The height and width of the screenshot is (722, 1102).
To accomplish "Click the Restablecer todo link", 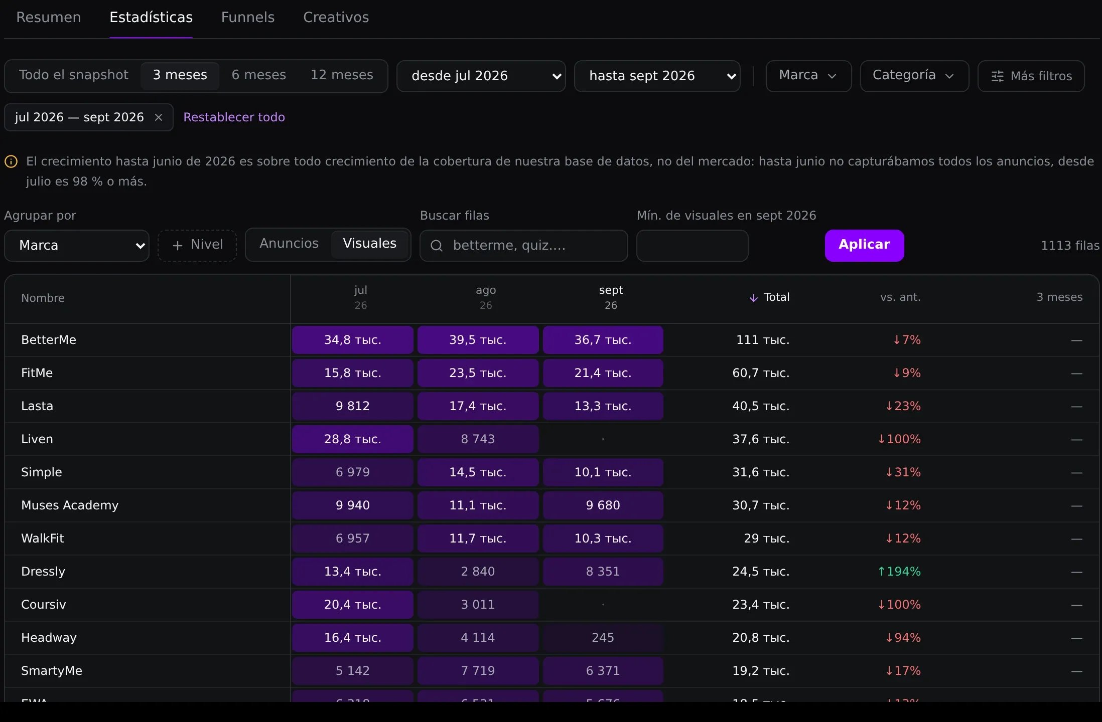I will (234, 117).
